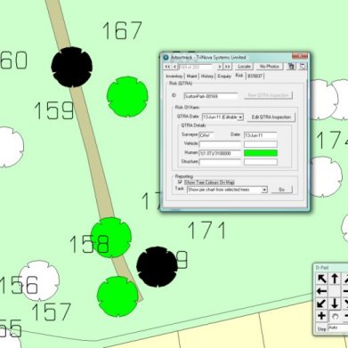Pan map left using D-Pad arrow
Image resolution: width=348 pixels, height=348 pixels.
coord(322,291)
